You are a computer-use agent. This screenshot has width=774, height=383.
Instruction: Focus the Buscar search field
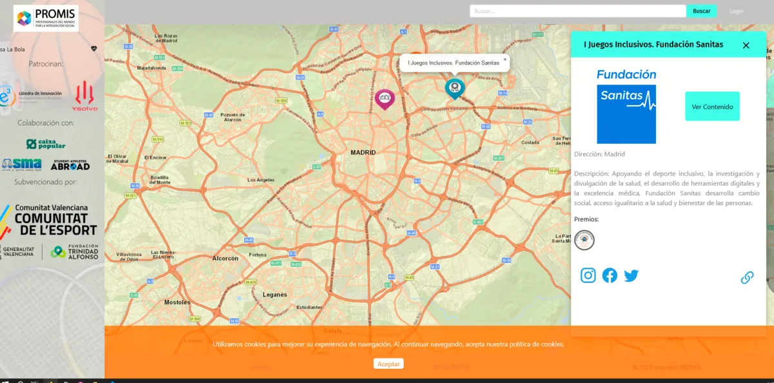coord(578,11)
